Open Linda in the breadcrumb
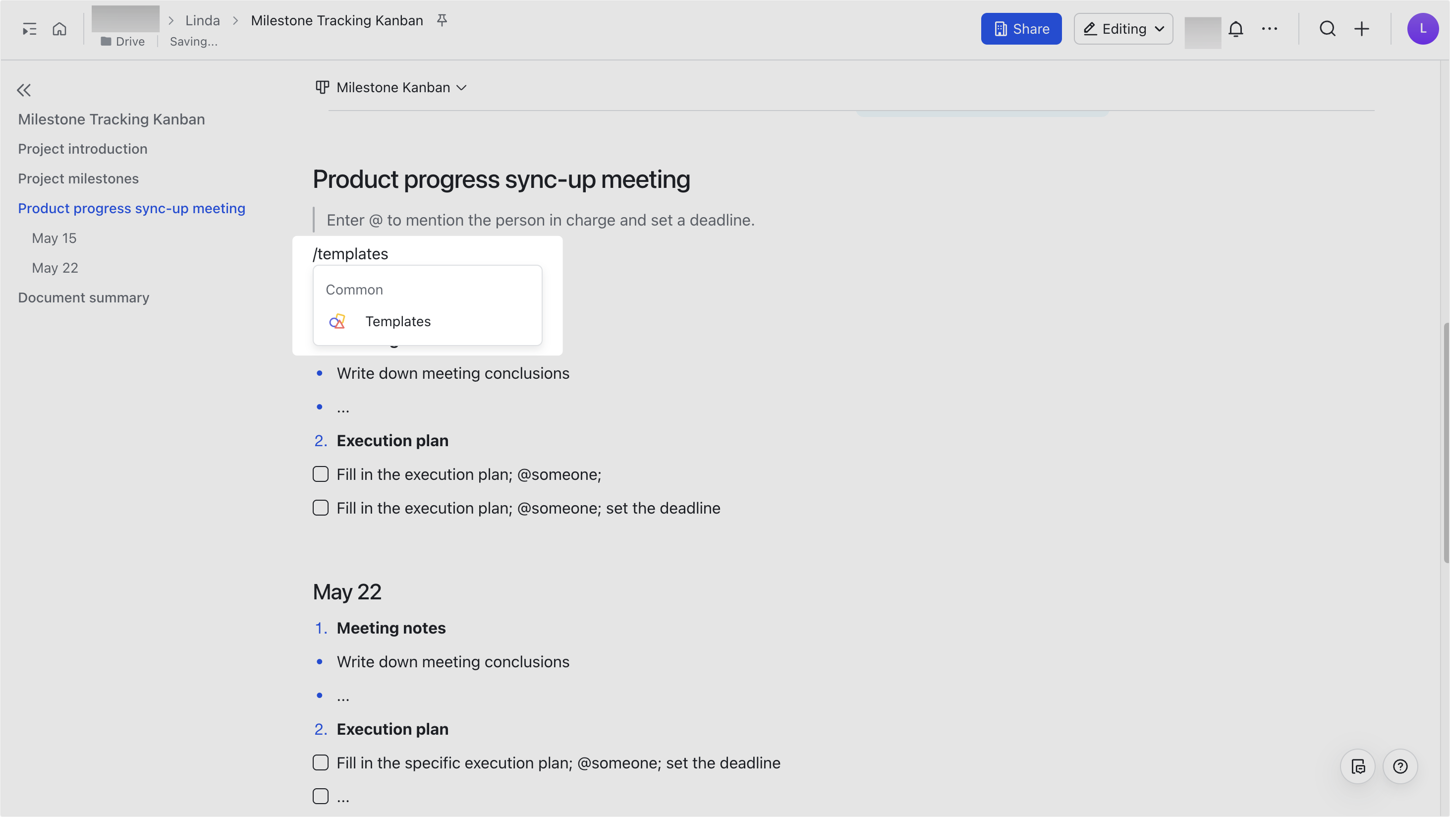 (x=203, y=20)
